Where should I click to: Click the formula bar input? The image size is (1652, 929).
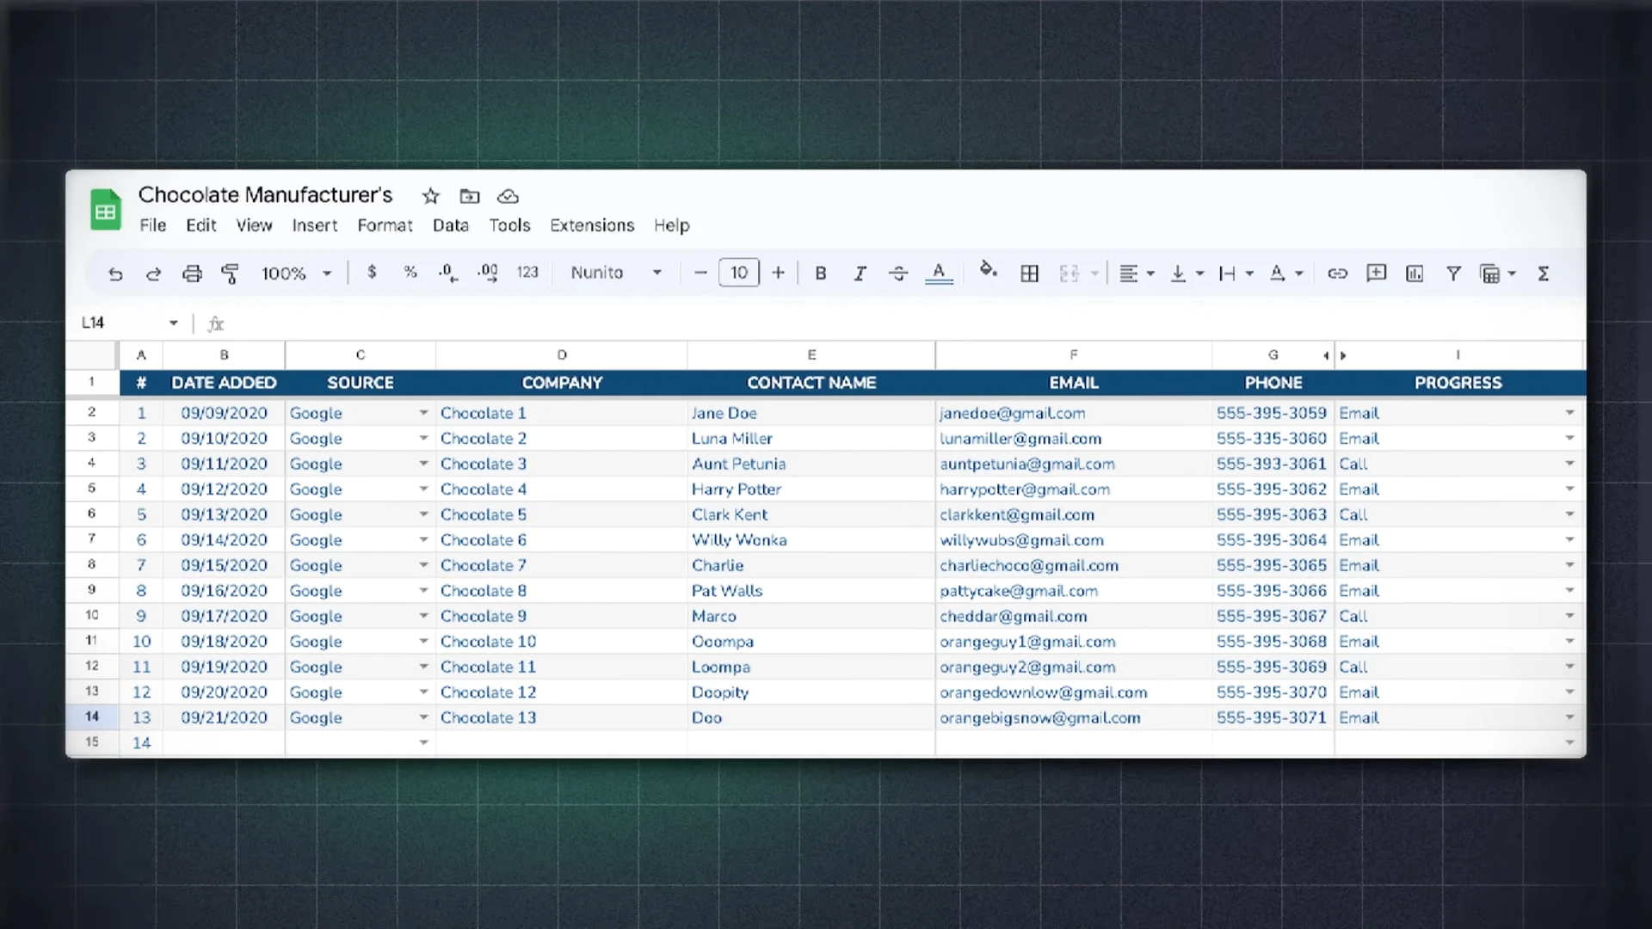tap(903, 323)
